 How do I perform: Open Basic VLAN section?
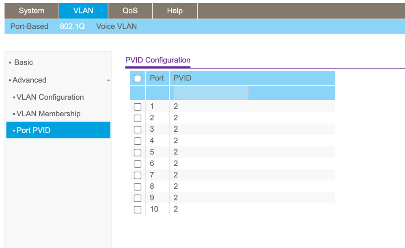[24, 62]
